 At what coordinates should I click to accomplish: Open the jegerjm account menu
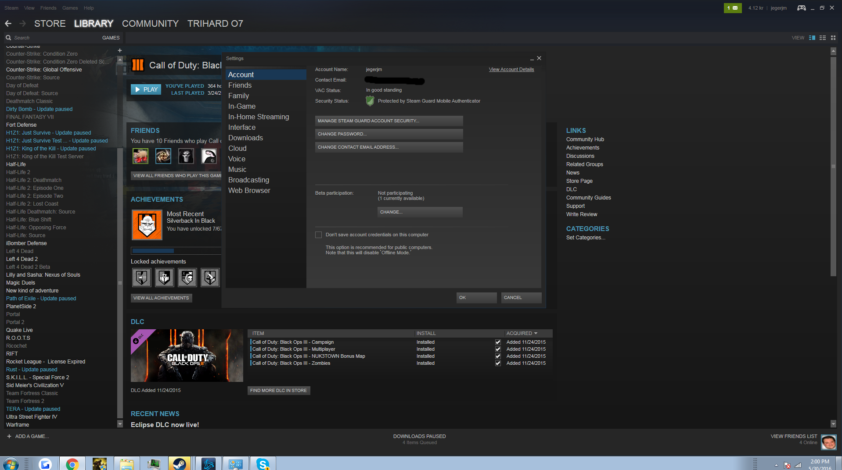coord(778,8)
